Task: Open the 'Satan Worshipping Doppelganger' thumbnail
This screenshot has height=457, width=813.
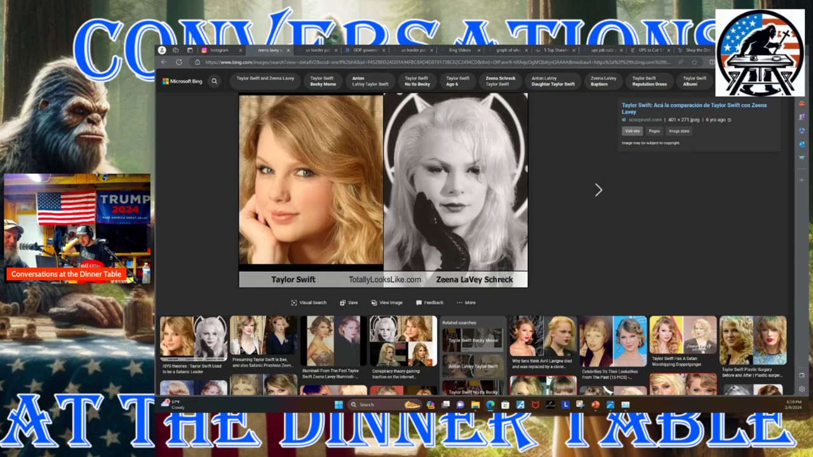Action: coord(683,335)
